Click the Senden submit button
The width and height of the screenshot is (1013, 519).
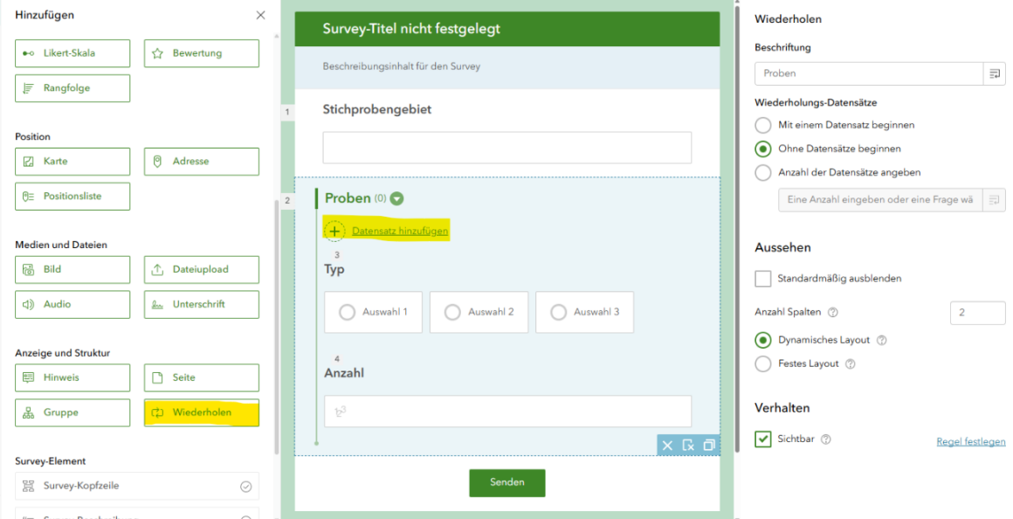click(507, 483)
